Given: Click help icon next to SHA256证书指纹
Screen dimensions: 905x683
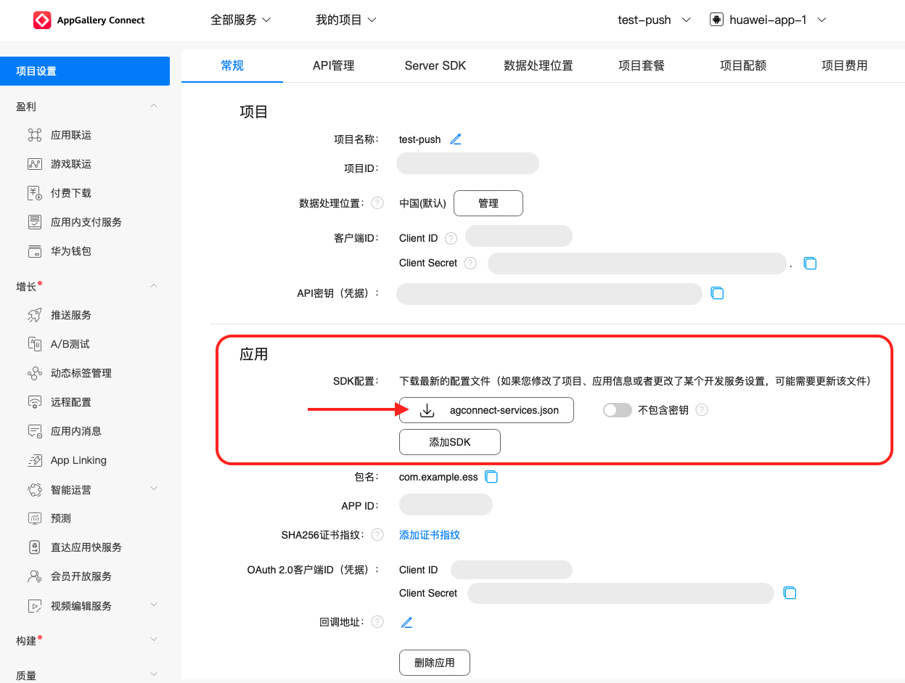Looking at the screenshot, I should click(377, 535).
